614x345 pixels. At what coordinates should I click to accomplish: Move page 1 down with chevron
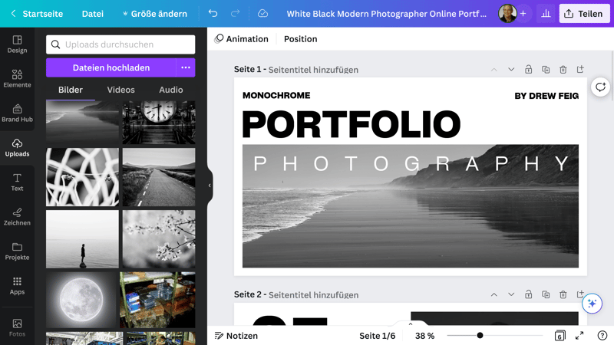[x=511, y=70]
